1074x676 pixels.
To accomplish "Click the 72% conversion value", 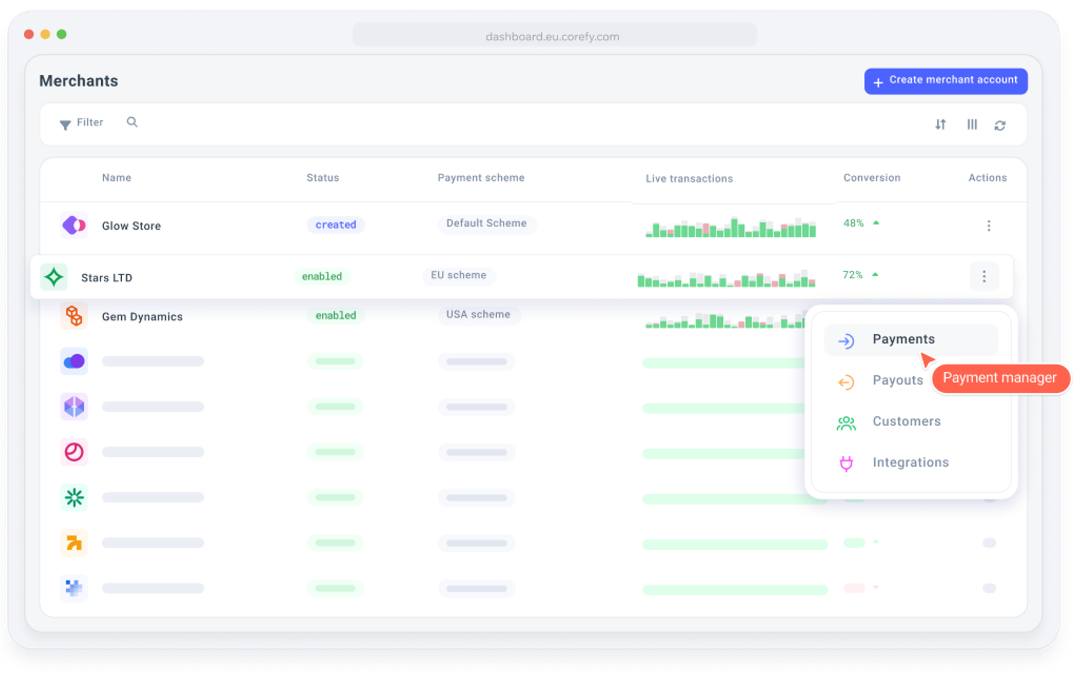I will 852,275.
